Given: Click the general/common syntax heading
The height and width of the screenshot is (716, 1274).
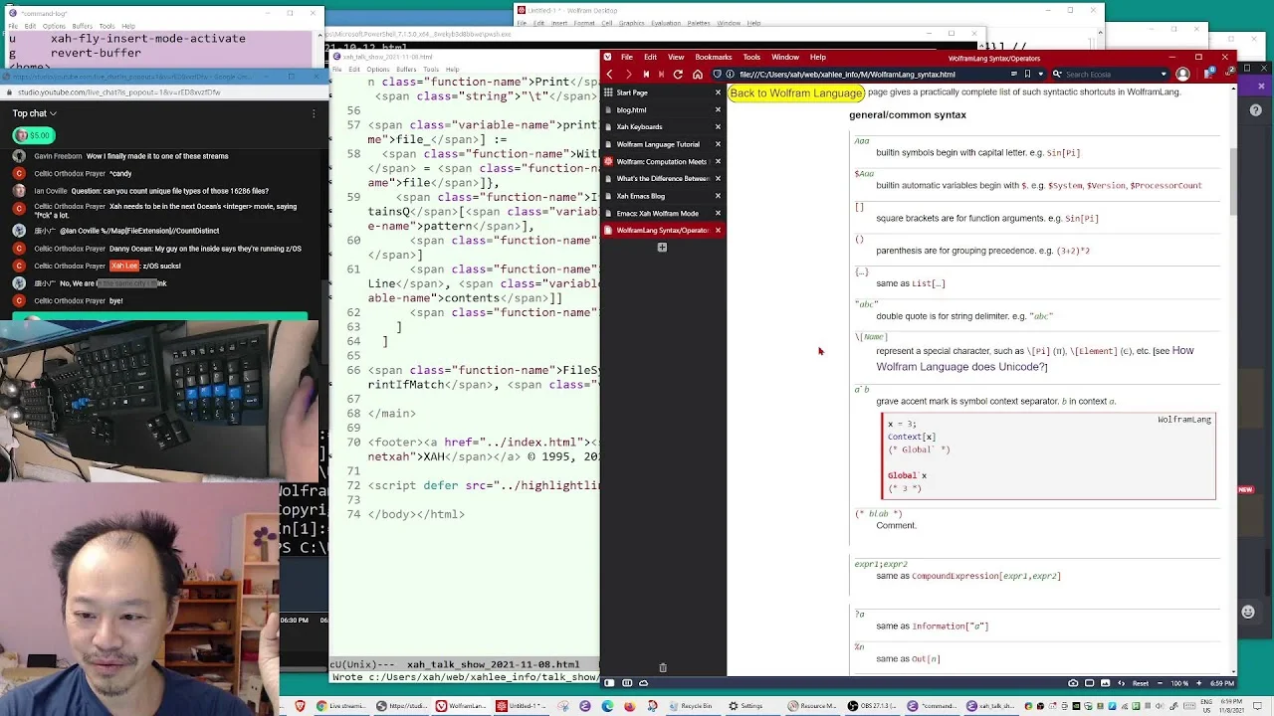Looking at the screenshot, I should click(908, 115).
